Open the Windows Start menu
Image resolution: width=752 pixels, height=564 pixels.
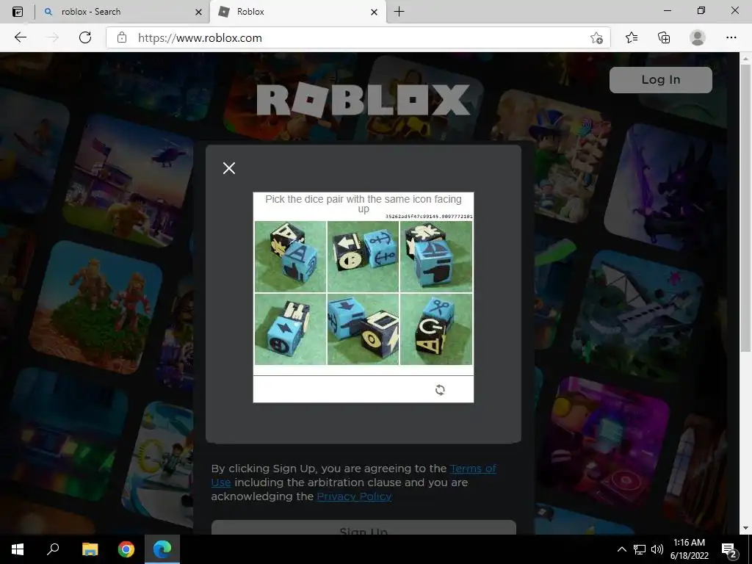point(18,549)
